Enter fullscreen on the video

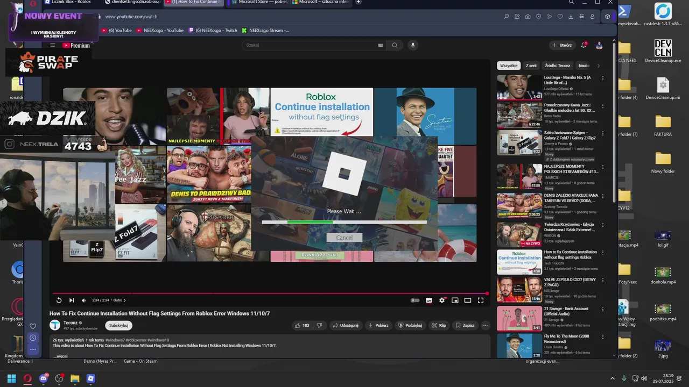[x=481, y=300]
